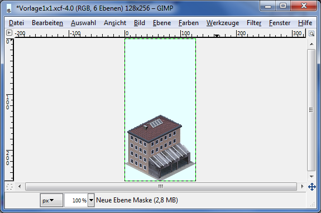Click the navigate image display cross icon
321x213 pixels.
(312, 187)
